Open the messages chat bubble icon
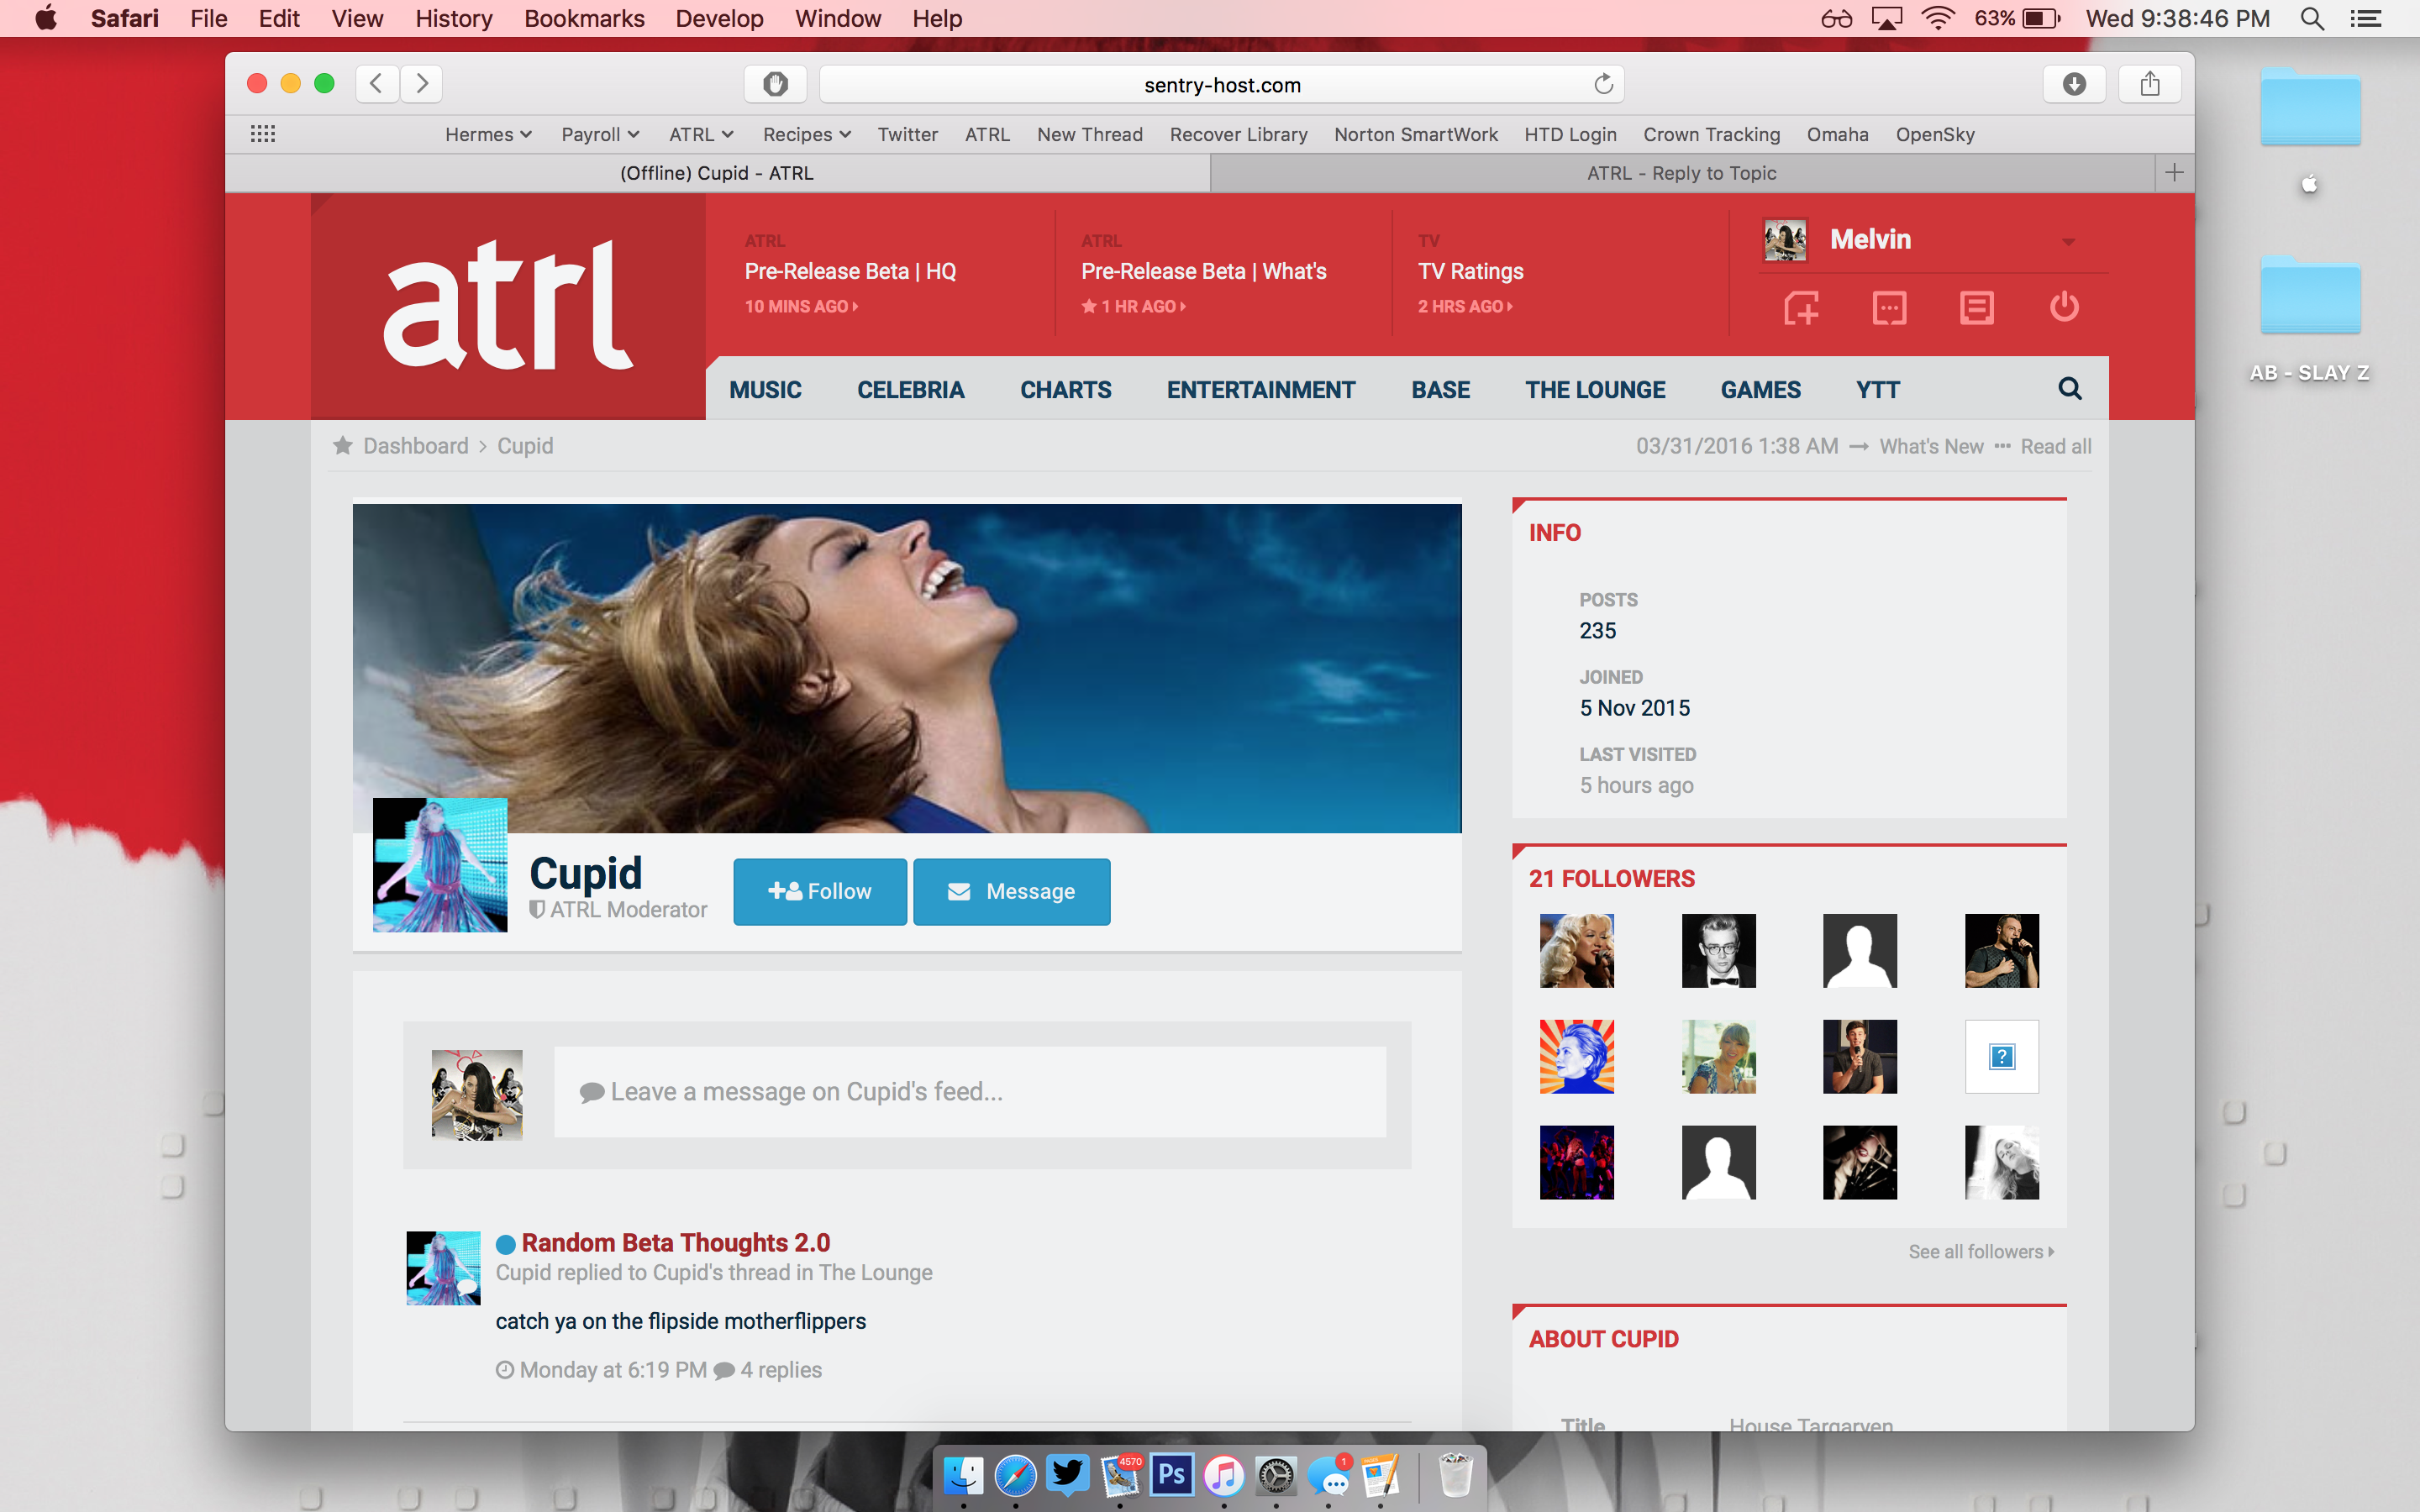 tap(1888, 307)
